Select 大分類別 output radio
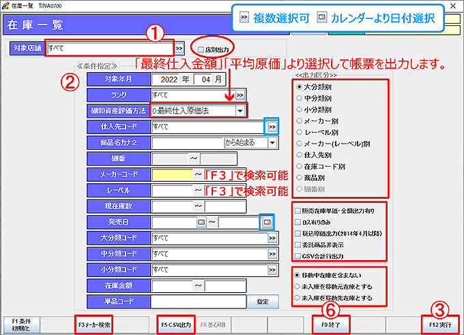Image resolution: width=464 pixels, height=335 pixels. click(300, 87)
